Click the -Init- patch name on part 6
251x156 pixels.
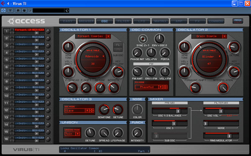pyautogui.click(x=23, y=66)
